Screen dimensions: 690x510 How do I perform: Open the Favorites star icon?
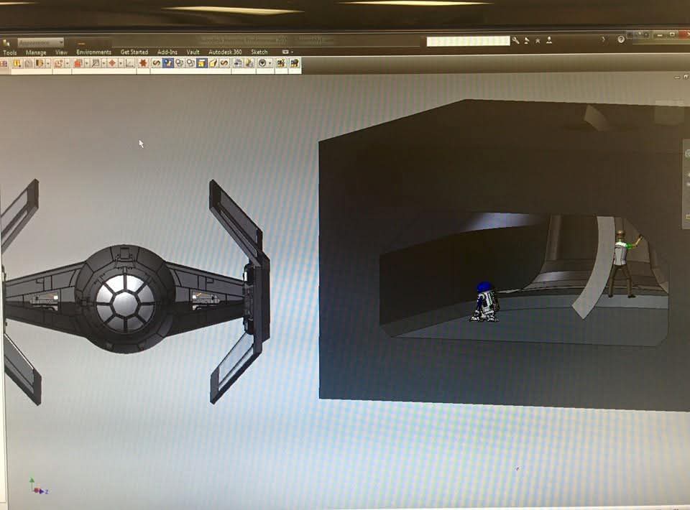[x=538, y=40]
